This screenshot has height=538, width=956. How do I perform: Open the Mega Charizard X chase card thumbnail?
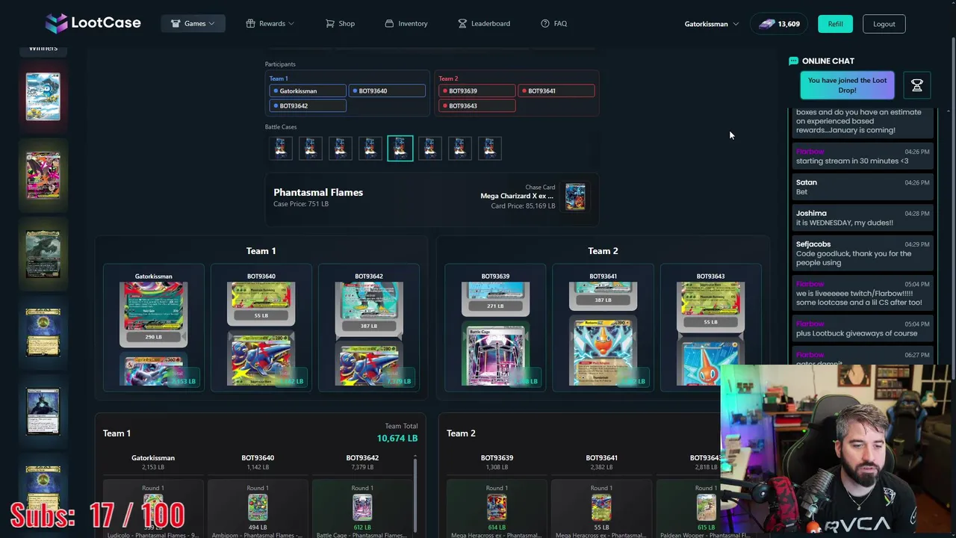click(x=575, y=197)
